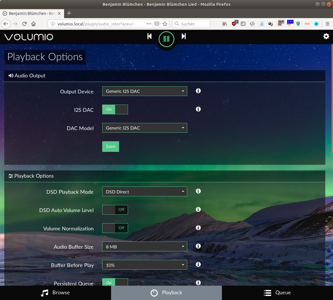Show info for Output Device
333x300 pixels.
coord(198,91)
